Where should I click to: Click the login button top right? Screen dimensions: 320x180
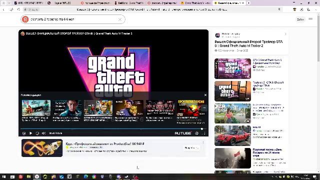pos(300,19)
